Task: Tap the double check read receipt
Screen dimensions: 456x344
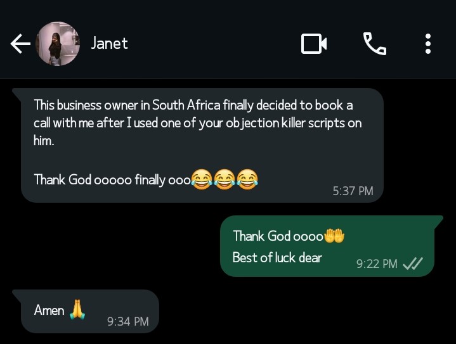Action: coord(413,264)
